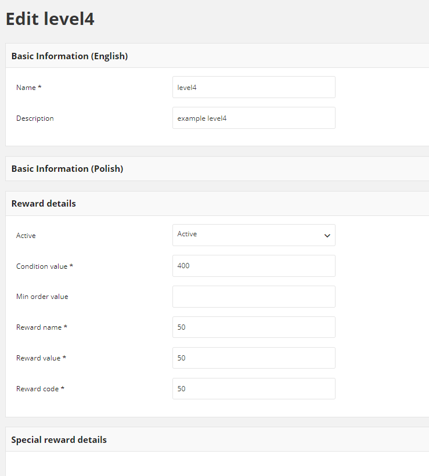The image size is (429, 476).
Task: Click the Description field with example level4
Action: 254,118
